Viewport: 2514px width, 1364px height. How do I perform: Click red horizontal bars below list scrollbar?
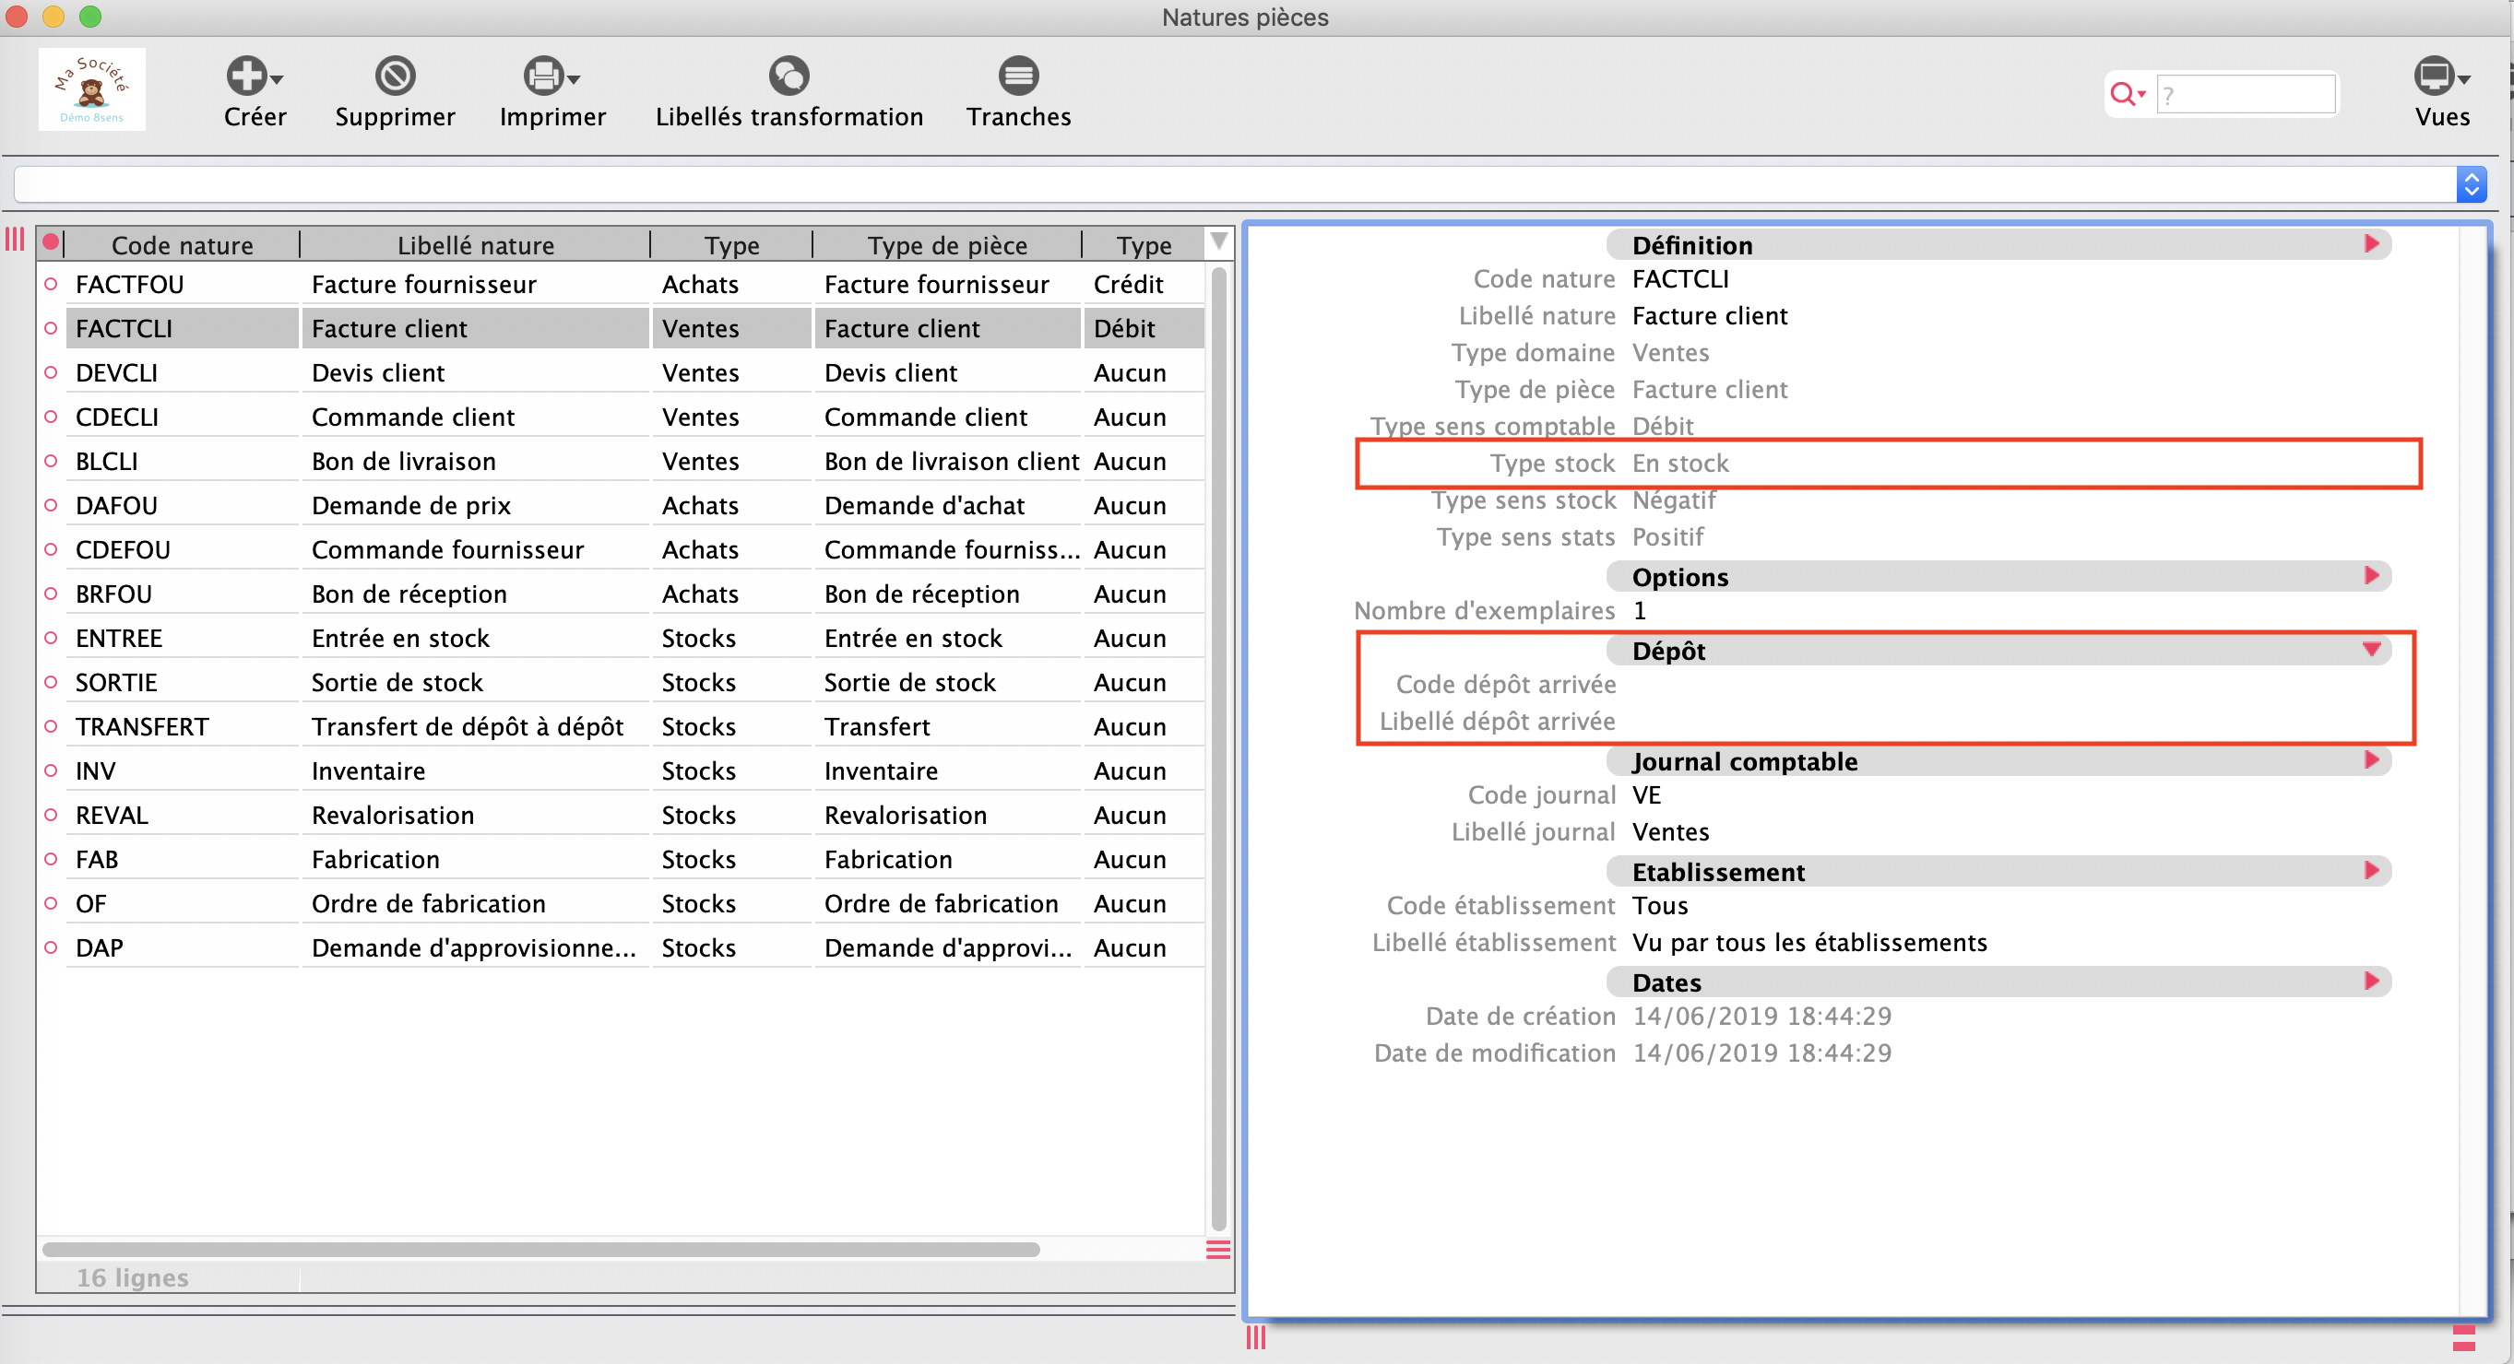pyautogui.click(x=1218, y=1250)
